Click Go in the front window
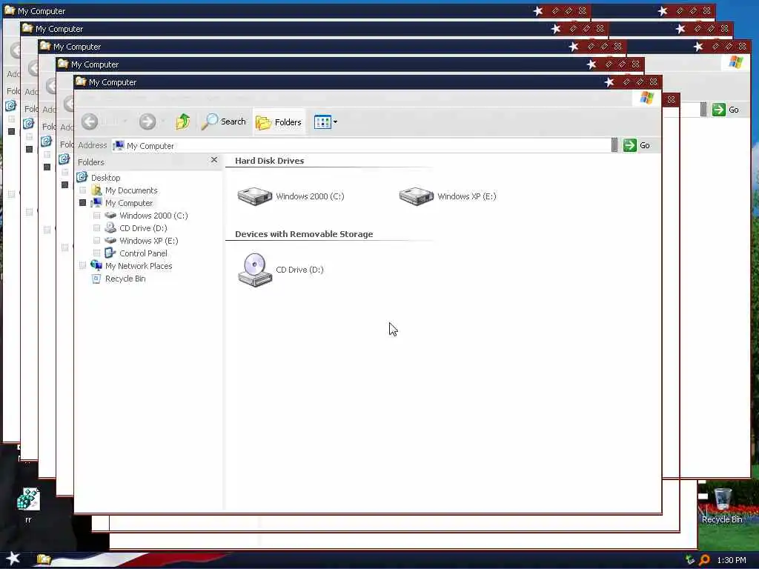 [637, 145]
